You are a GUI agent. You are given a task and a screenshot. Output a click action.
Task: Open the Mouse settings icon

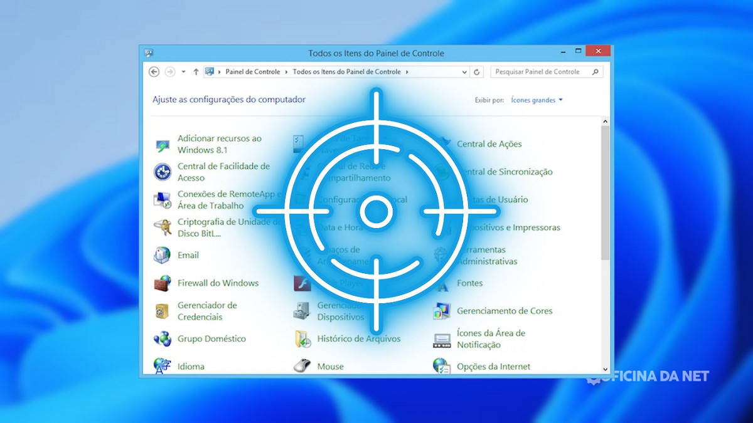click(x=302, y=366)
